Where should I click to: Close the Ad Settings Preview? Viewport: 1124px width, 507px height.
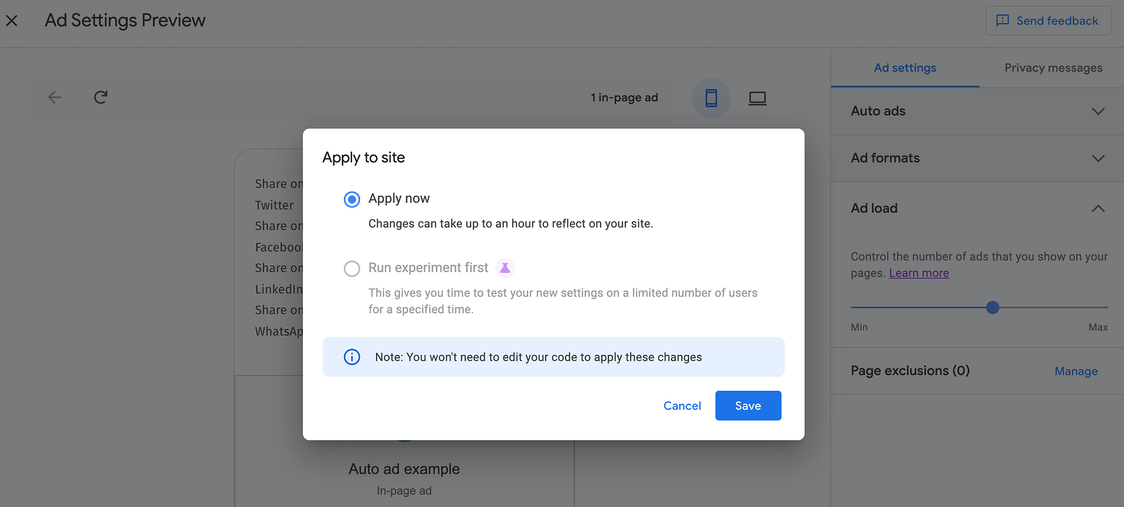tap(11, 20)
